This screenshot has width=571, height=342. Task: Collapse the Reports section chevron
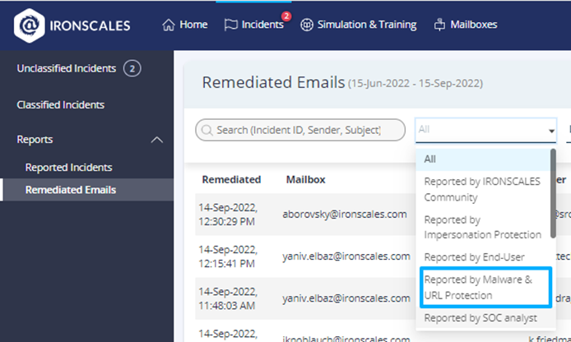[157, 140]
